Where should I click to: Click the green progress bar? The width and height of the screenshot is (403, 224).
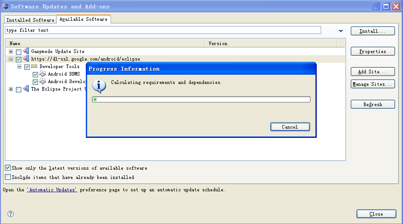pyautogui.click(x=201, y=99)
